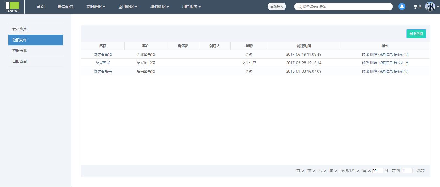The width and height of the screenshot is (440, 187).
Task: Focus the news search input field
Action: tap(343, 7)
